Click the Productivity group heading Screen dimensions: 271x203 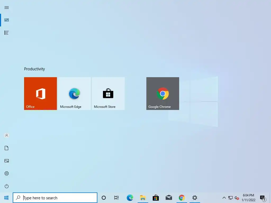tap(34, 69)
